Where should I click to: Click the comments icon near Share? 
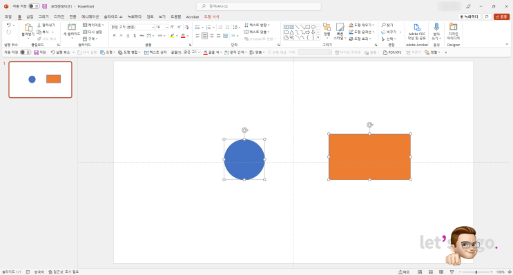pyautogui.click(x=487, y=17)
